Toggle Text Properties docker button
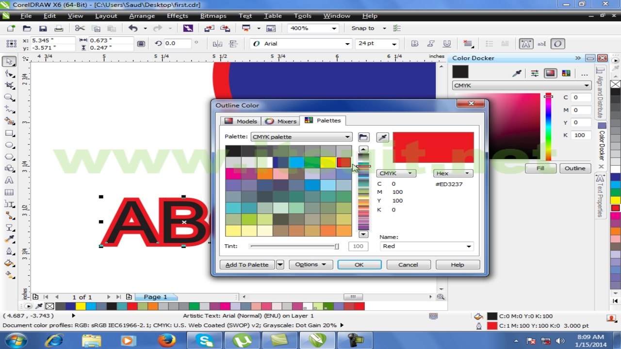The width and height of the screenshot is (621, 349). [x=525, y=44]
